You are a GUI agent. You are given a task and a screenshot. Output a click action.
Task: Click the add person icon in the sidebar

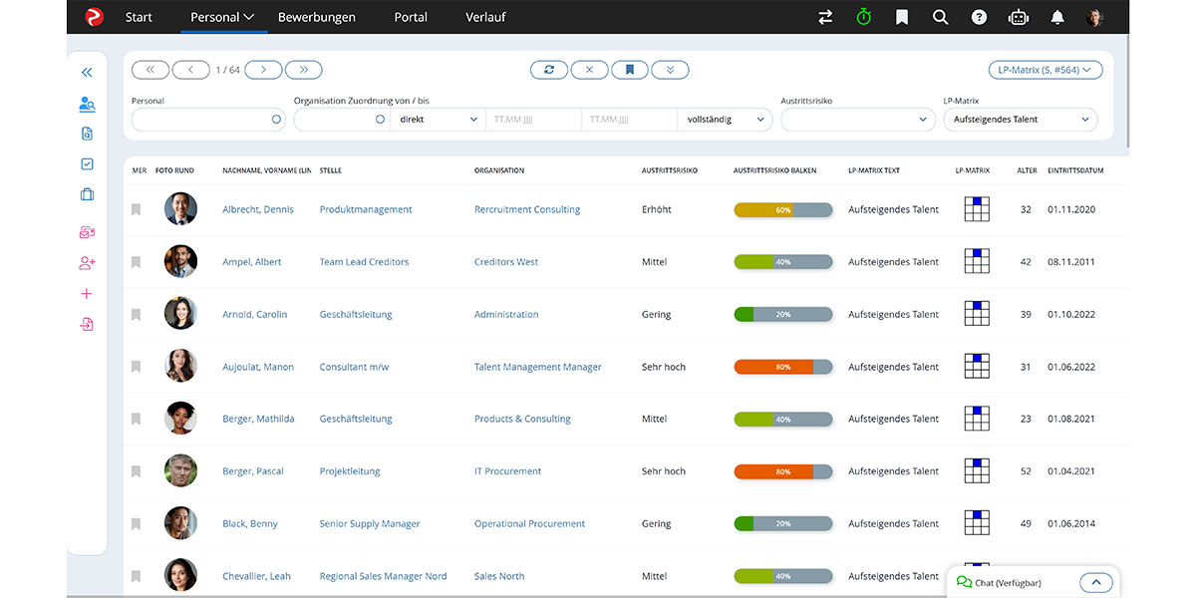[87, 262]
